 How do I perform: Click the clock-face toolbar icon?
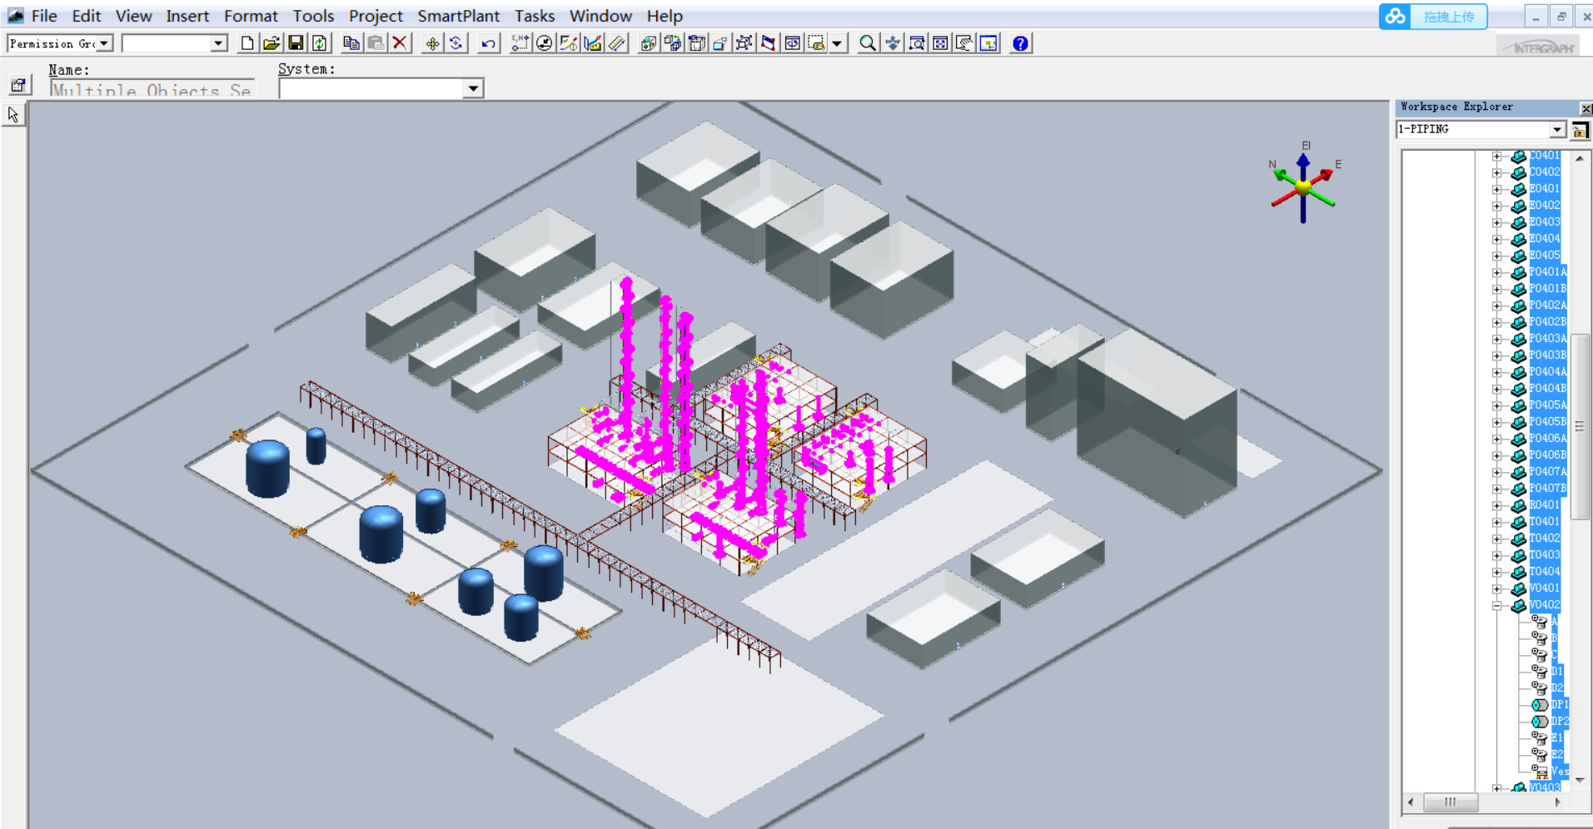545,43
